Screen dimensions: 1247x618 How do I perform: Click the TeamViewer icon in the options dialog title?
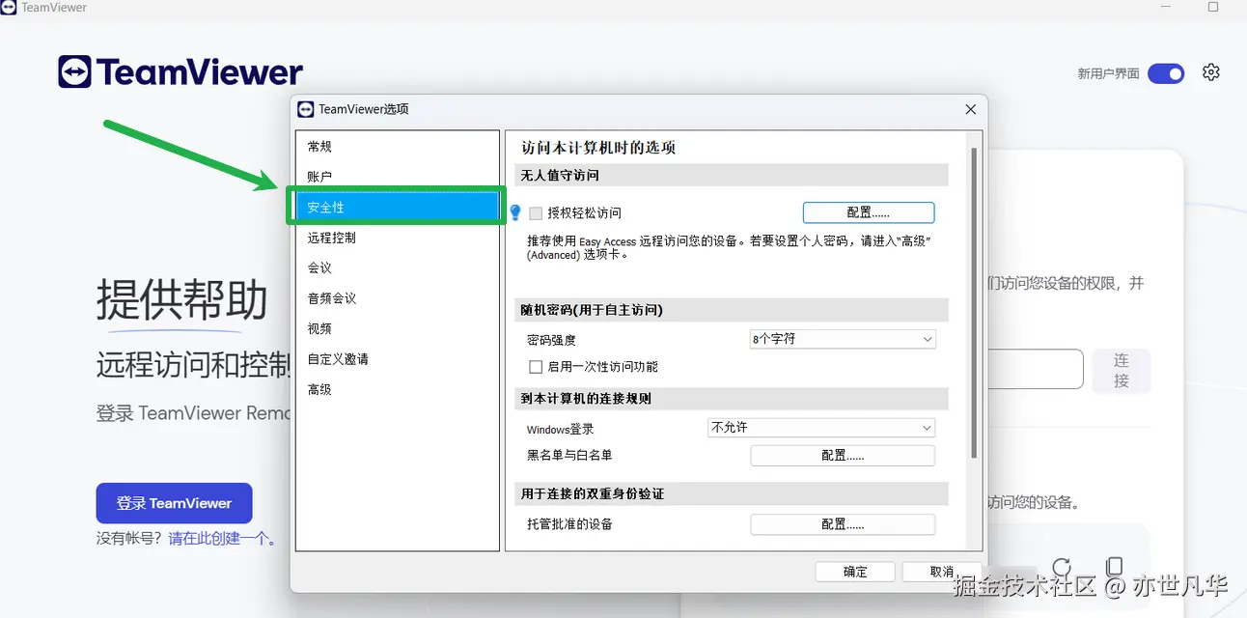(306, 109)
